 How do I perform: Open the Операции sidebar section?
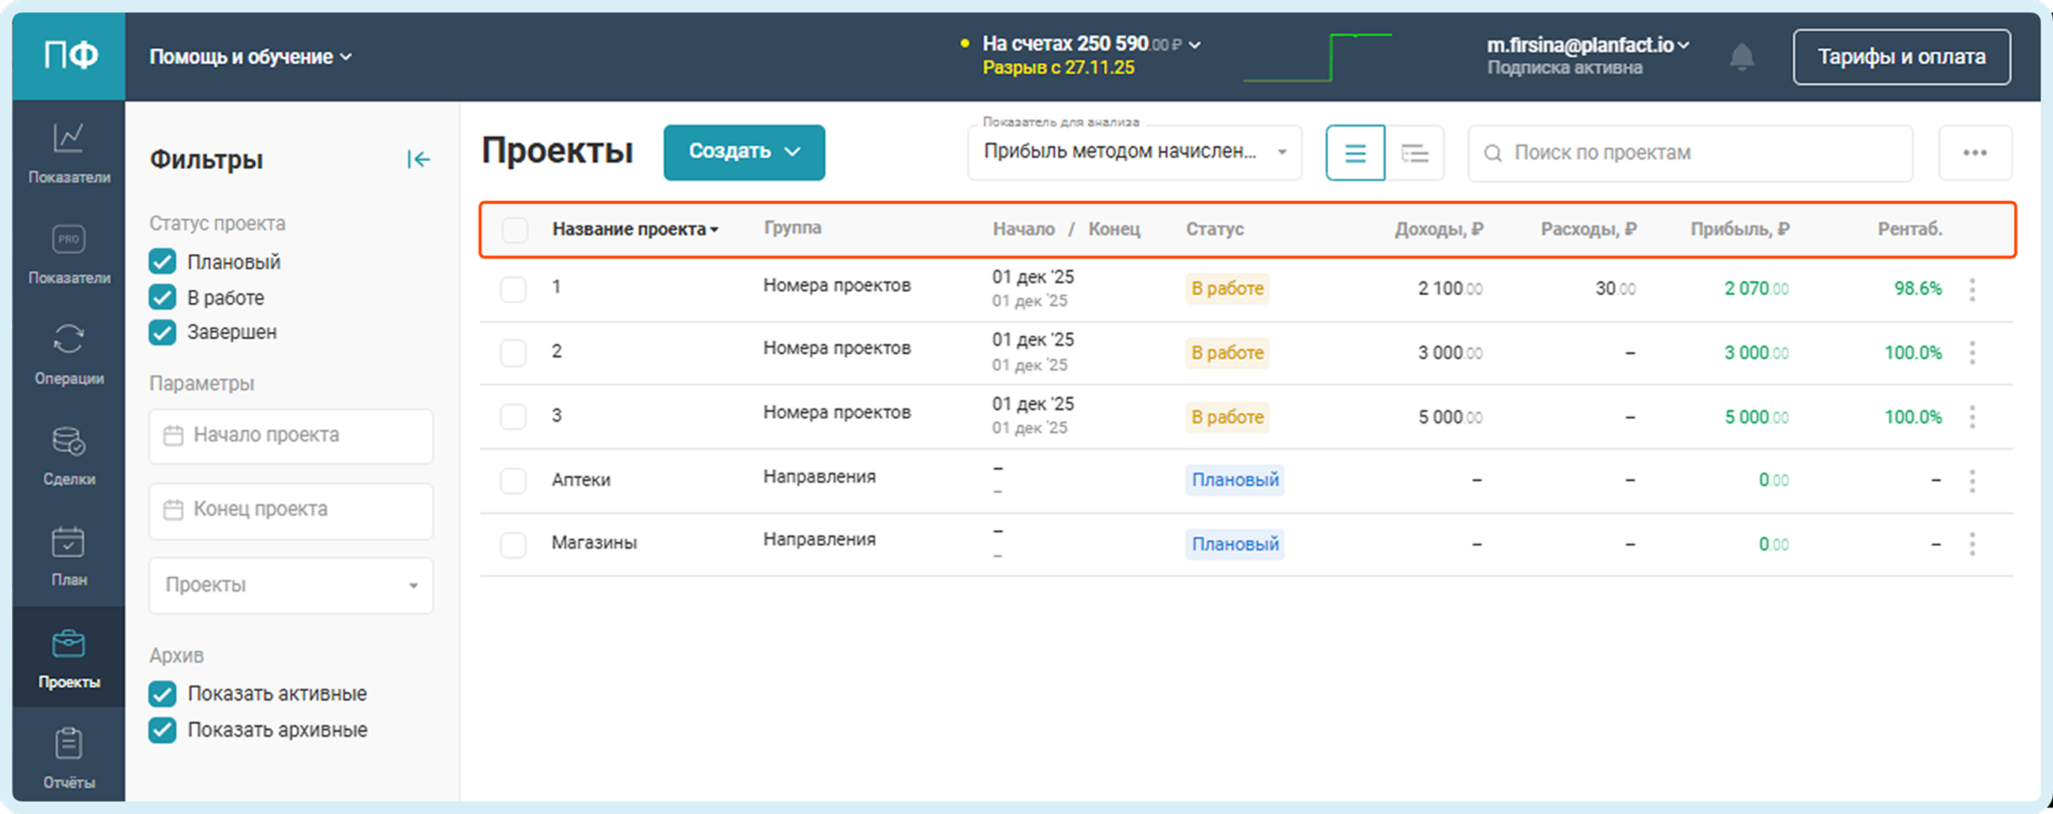[x=69, y=353]
